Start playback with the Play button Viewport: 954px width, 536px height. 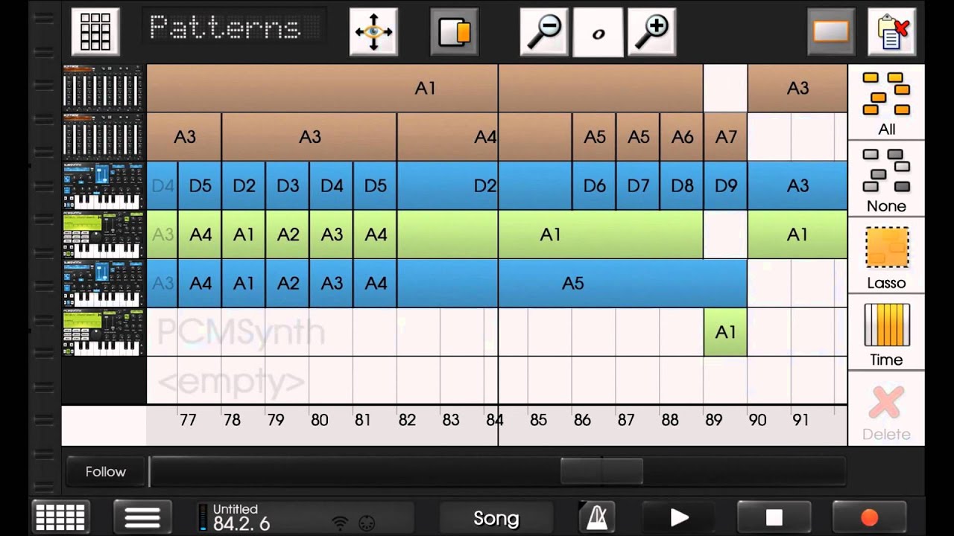(x=678, y=517)
